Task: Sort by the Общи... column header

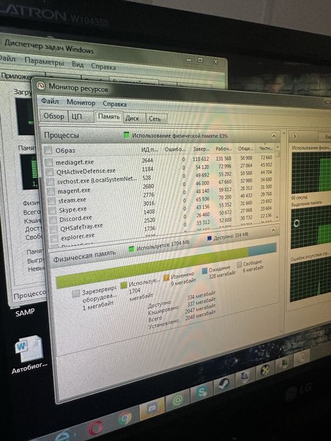Action: (x=246, y=148)
